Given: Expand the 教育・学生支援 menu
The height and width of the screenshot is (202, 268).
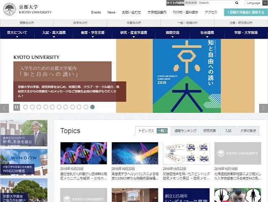Looking at the screenshot, I should tap(93, 33).
